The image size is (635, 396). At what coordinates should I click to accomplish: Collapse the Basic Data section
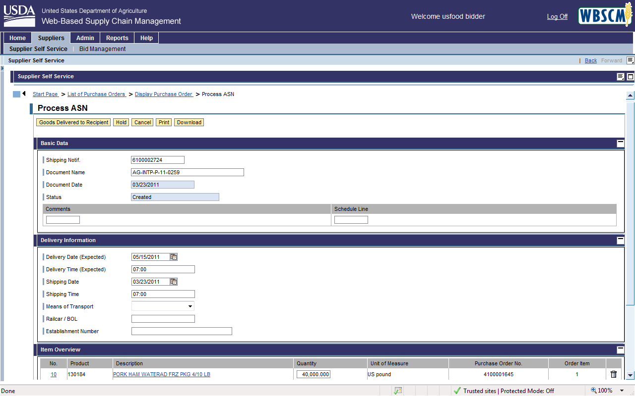click(x=620, y=143)
